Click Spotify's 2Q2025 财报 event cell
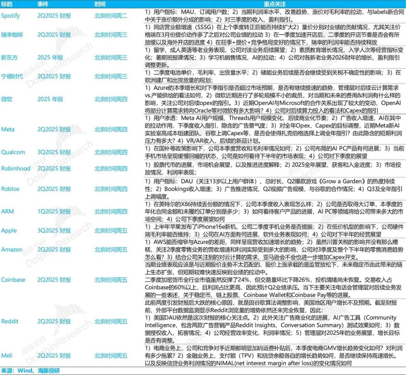The image size is (406, 375). click(54, 16)
